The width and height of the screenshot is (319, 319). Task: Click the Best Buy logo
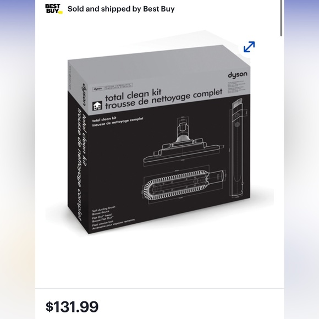coord(53,9)
